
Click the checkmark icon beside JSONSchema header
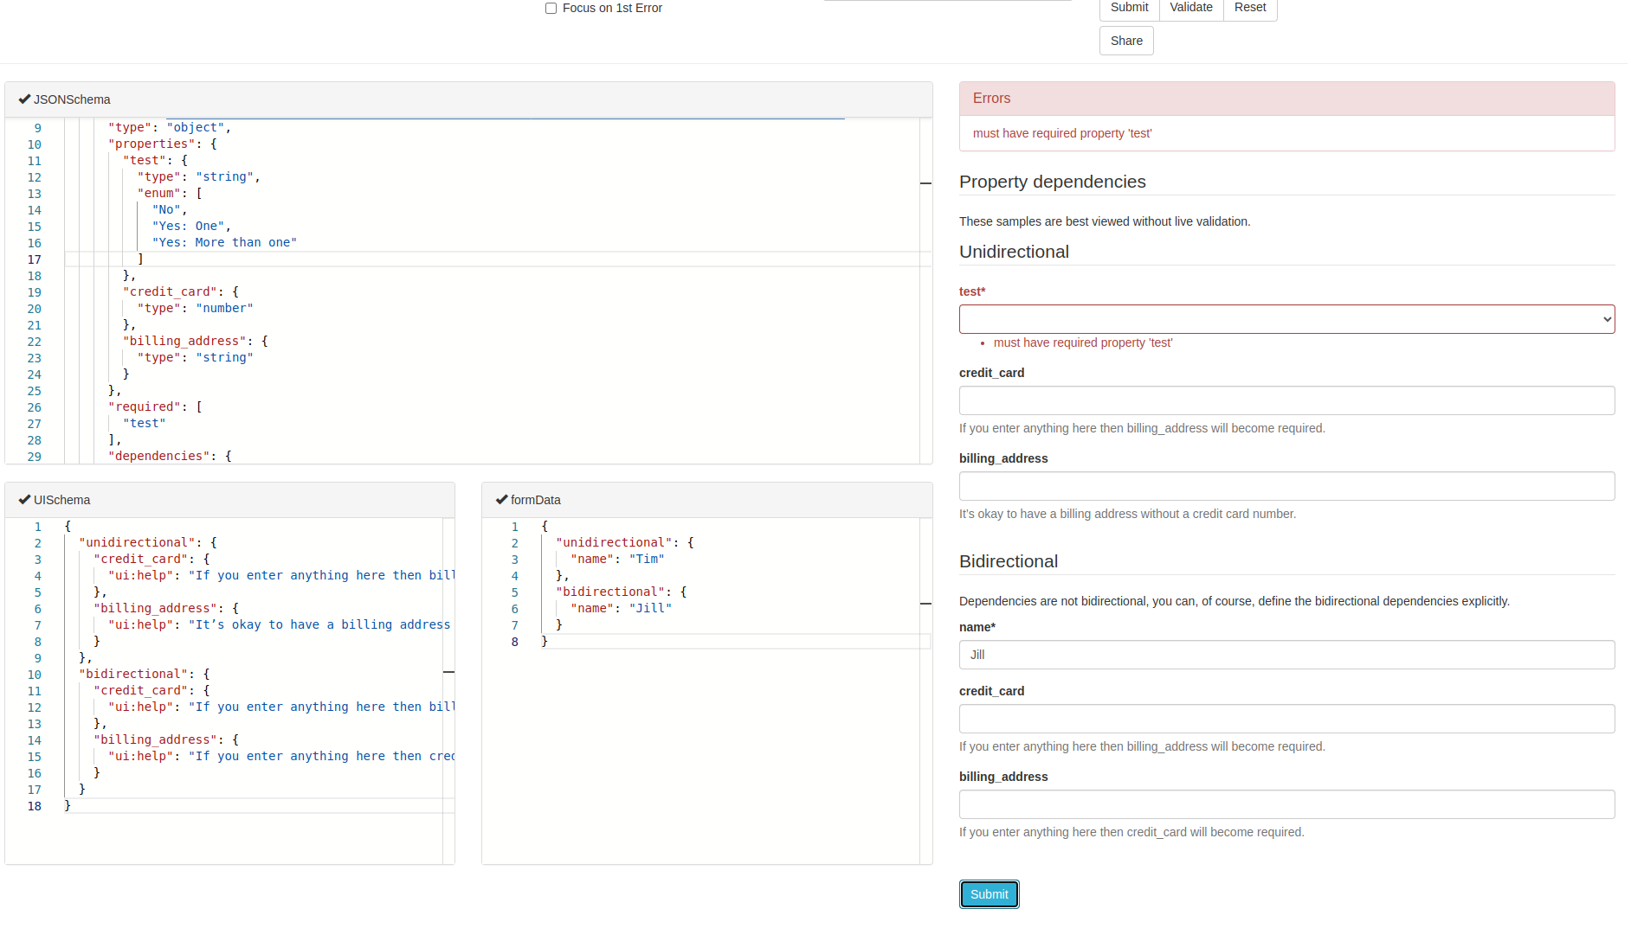[24, 99]
